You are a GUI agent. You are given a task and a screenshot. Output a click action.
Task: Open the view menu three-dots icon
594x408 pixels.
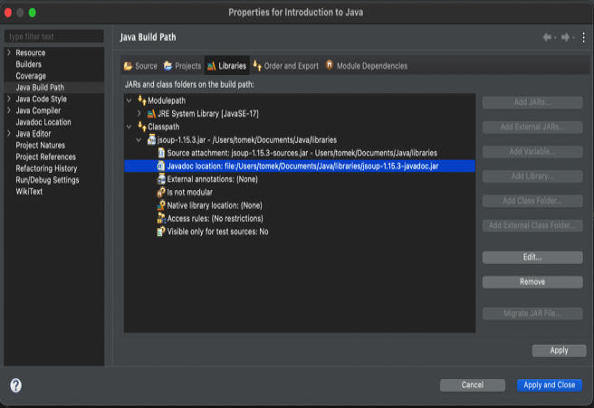pyautogui.click(x=583, y=37)
